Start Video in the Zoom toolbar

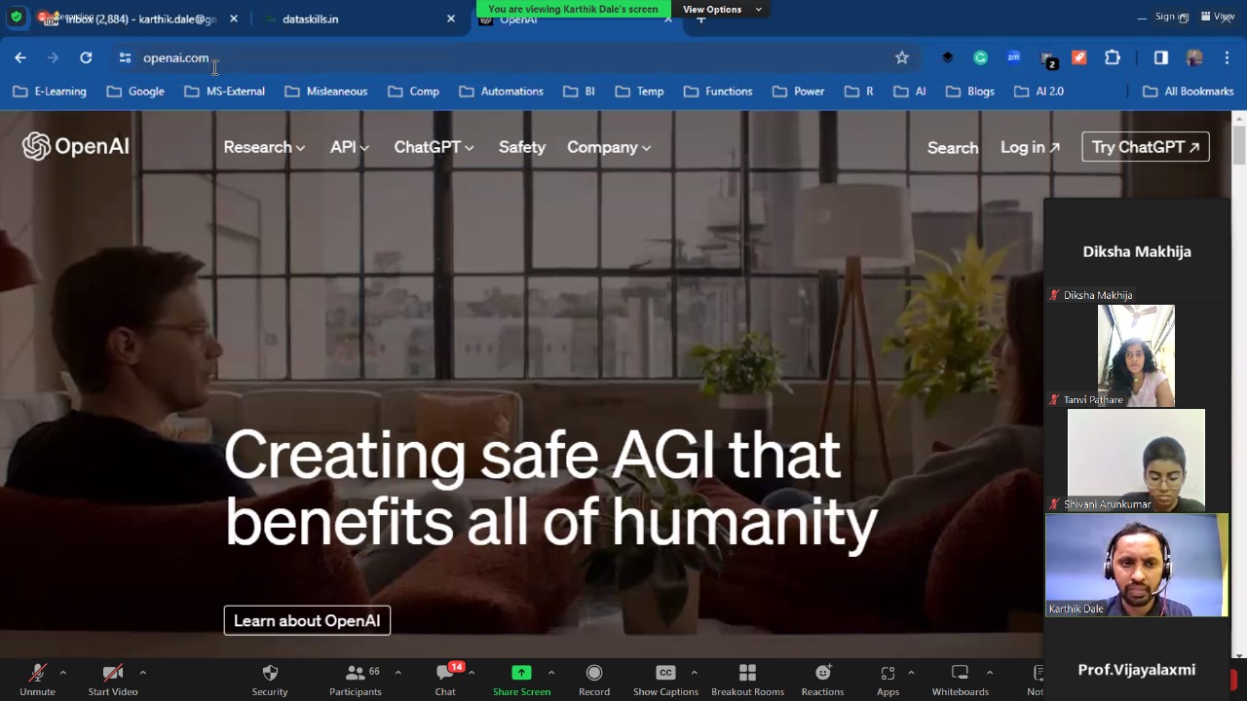tap(113, 680)
